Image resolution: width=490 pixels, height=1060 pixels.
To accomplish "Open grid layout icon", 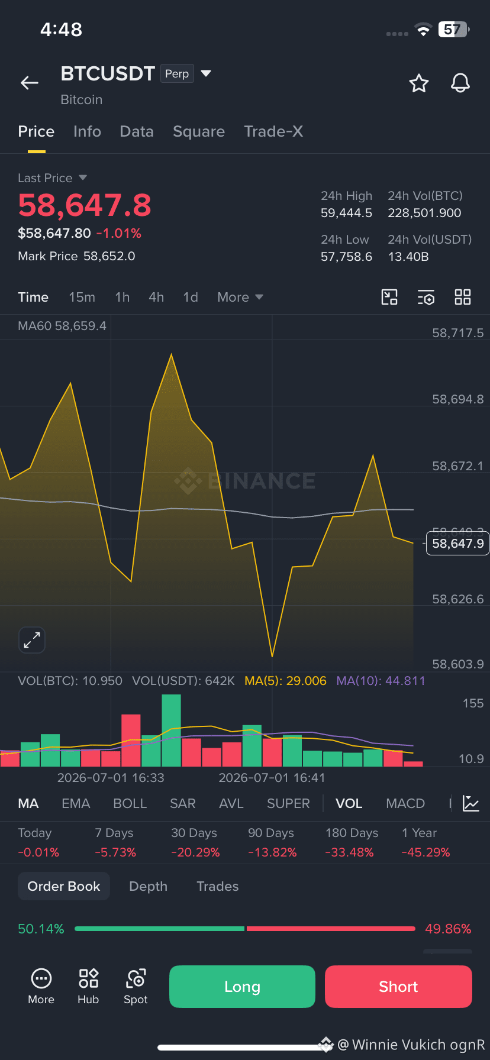I will click(463, 297).
